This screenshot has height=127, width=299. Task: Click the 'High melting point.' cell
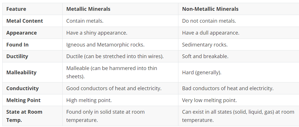click(120, 100)
